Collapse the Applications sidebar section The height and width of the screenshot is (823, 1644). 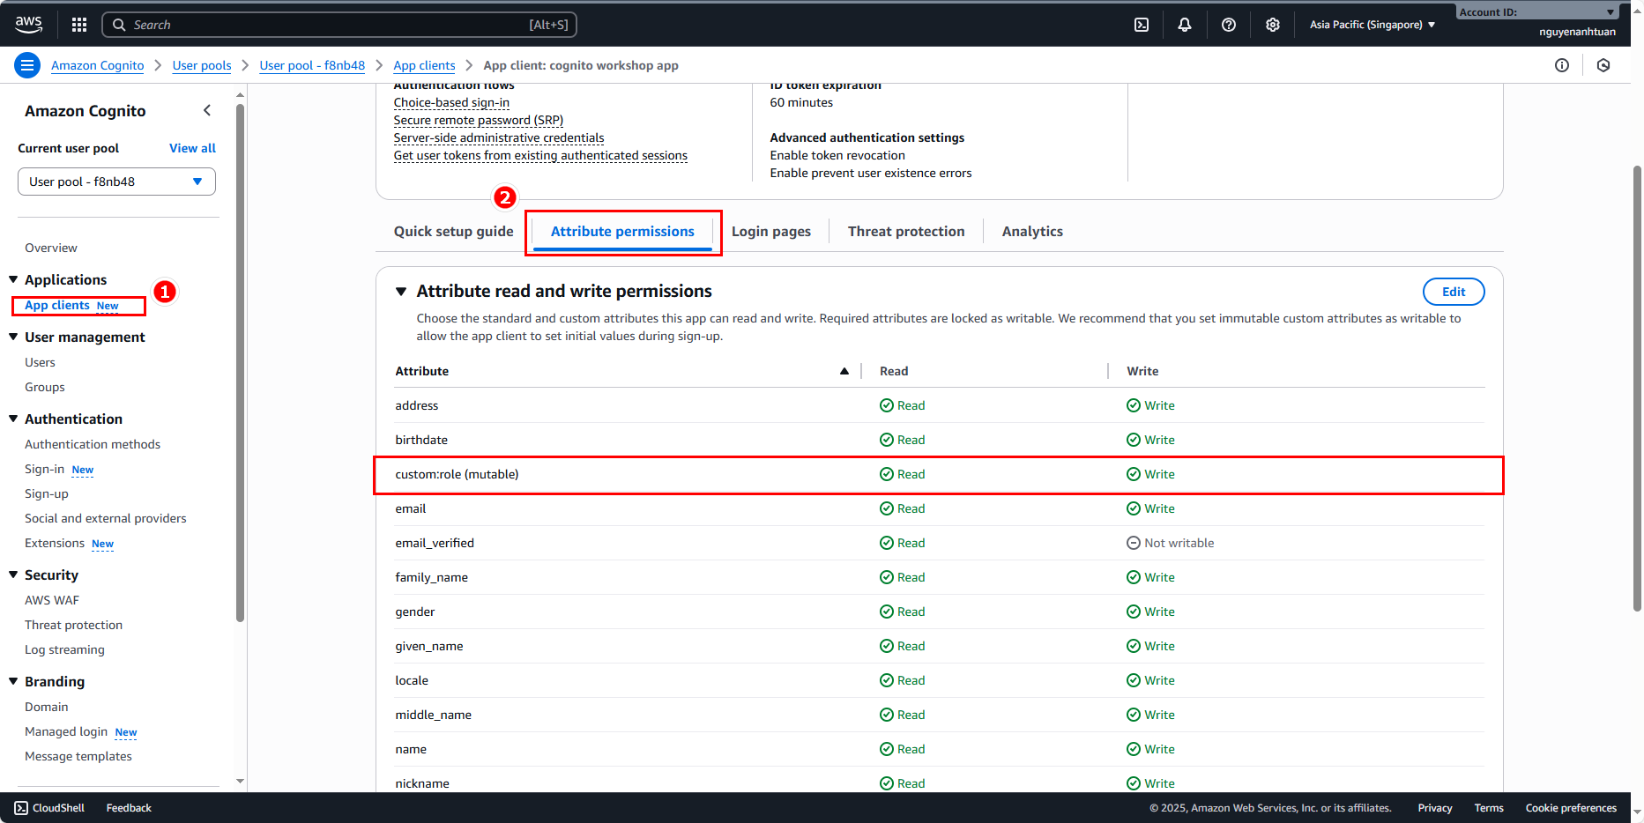tap(13, 279)
